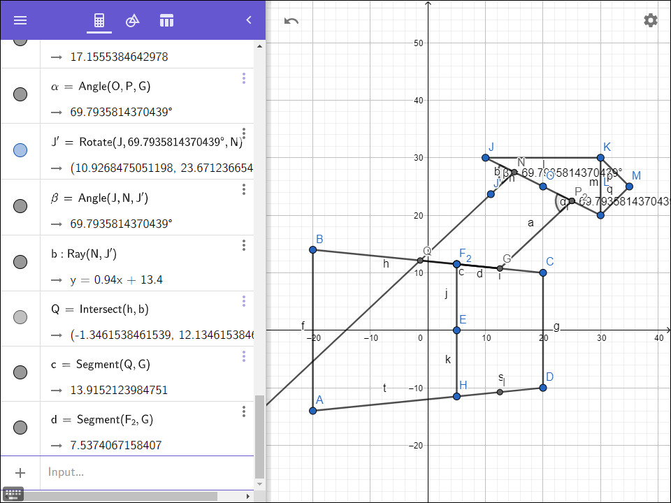The height and width of the screenshot is (503, 671).
Task: Click the algebra panel scroll down arrow
Action: click(x=260, y=484)
